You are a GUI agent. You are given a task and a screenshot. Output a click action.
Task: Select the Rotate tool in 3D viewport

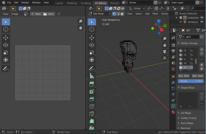(x=92, y=45)
